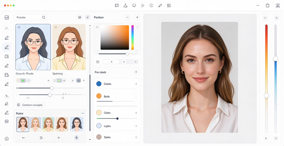Select the highlighted pen tool in left sidebar

7,47
